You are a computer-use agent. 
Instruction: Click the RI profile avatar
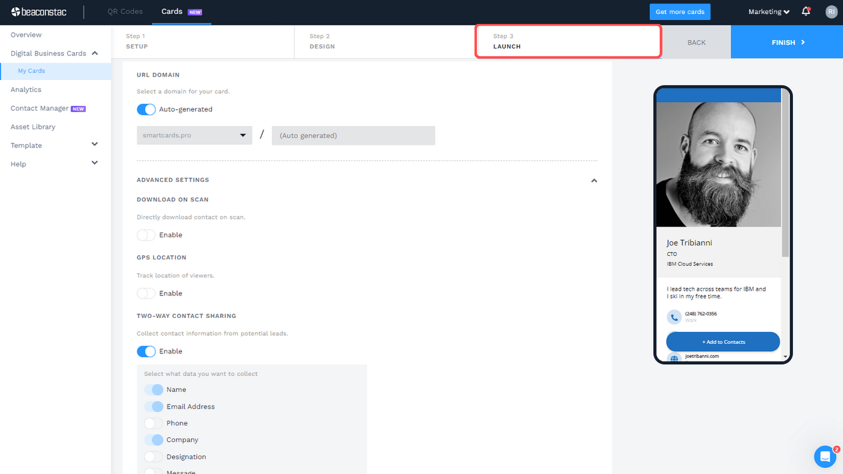tap(831, 11)
